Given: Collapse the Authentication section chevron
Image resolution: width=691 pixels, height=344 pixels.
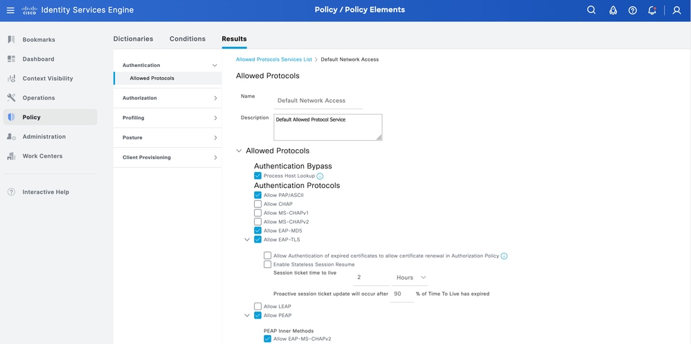Looking at the screenshot, I should (215, 65).
